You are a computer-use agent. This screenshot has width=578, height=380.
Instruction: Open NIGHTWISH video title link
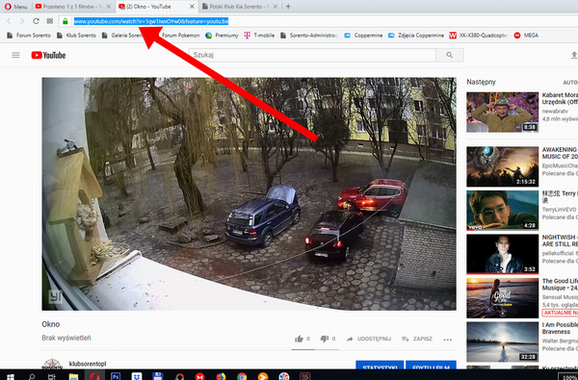tap(560, 241)
